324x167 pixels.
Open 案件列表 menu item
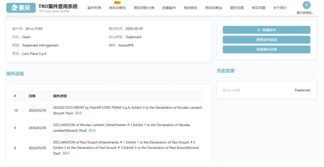[94, 8]
